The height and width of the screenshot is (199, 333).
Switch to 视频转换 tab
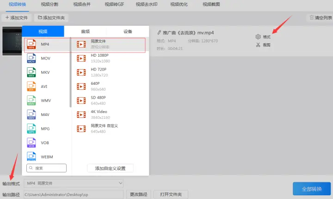[x=18, y=5]
